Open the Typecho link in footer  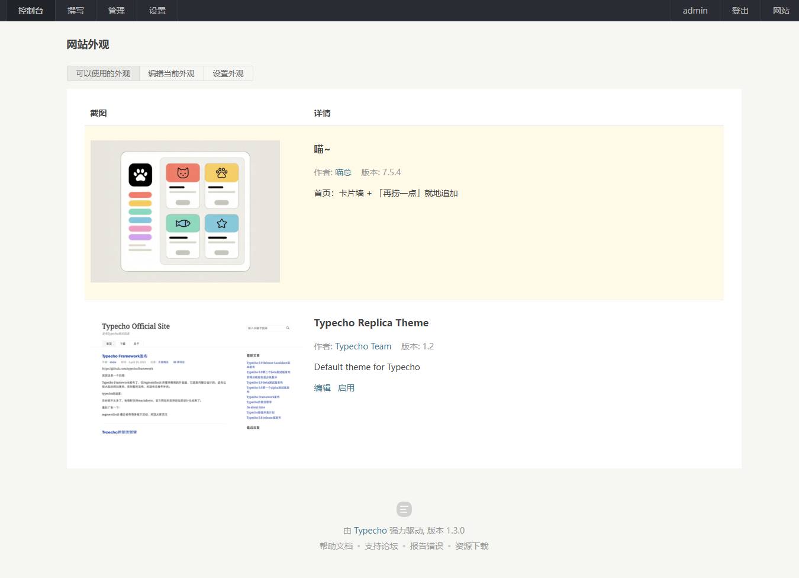point(370,531)
